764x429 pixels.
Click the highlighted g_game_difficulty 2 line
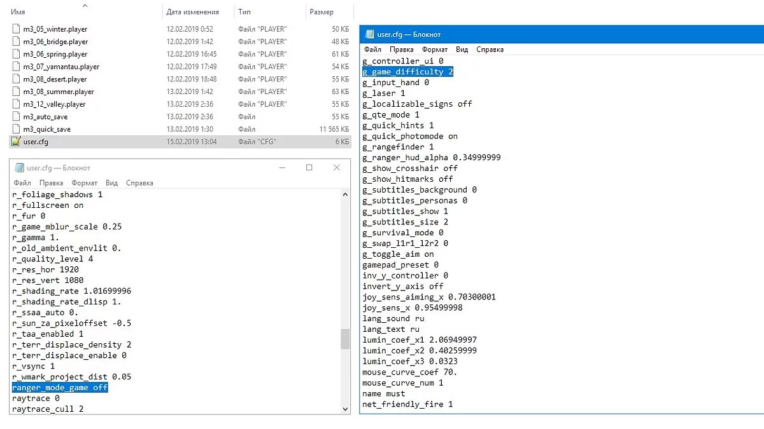click(407, 72)
